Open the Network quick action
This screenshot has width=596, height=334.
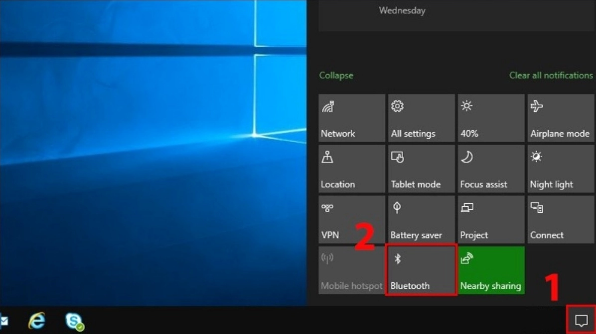(x=351, y=118)
